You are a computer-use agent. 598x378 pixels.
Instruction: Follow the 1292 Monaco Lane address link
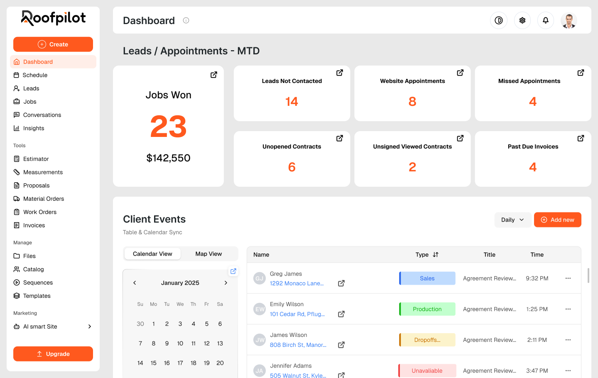[297, 283]
